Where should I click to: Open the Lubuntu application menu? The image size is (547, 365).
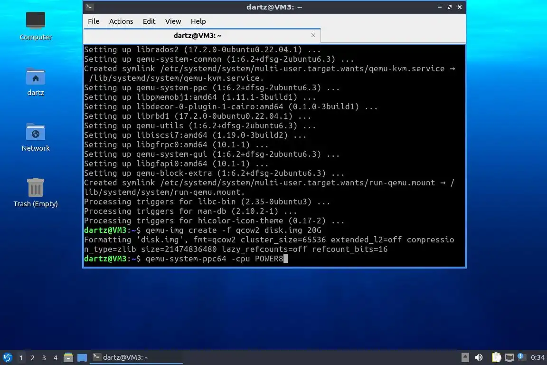pos(7,357)
